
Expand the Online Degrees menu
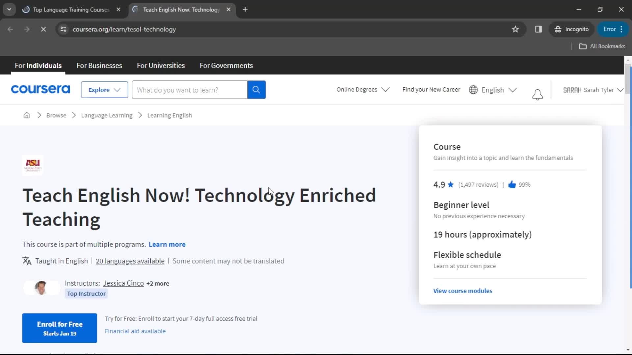click(x=363, y=89)
